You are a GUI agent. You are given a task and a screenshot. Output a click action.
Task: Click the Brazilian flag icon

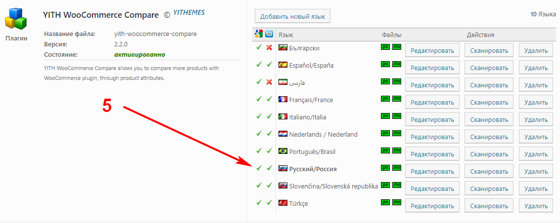tap(283, 151)
